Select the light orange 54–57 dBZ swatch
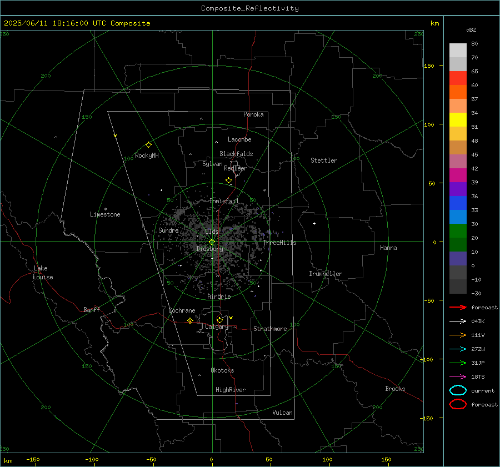500x467 pixels. (458, 106)
